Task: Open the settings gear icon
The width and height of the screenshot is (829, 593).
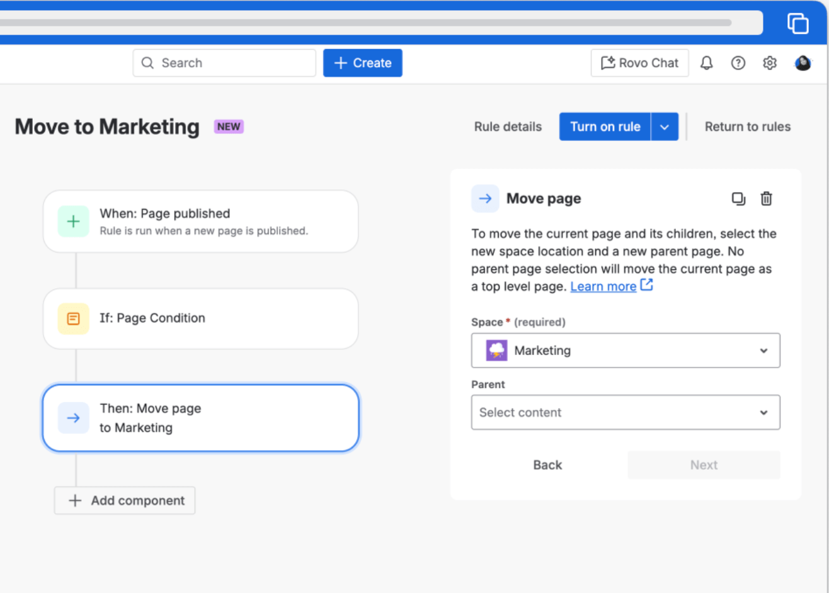Action: pyautogui.click(x=770, y=63)
